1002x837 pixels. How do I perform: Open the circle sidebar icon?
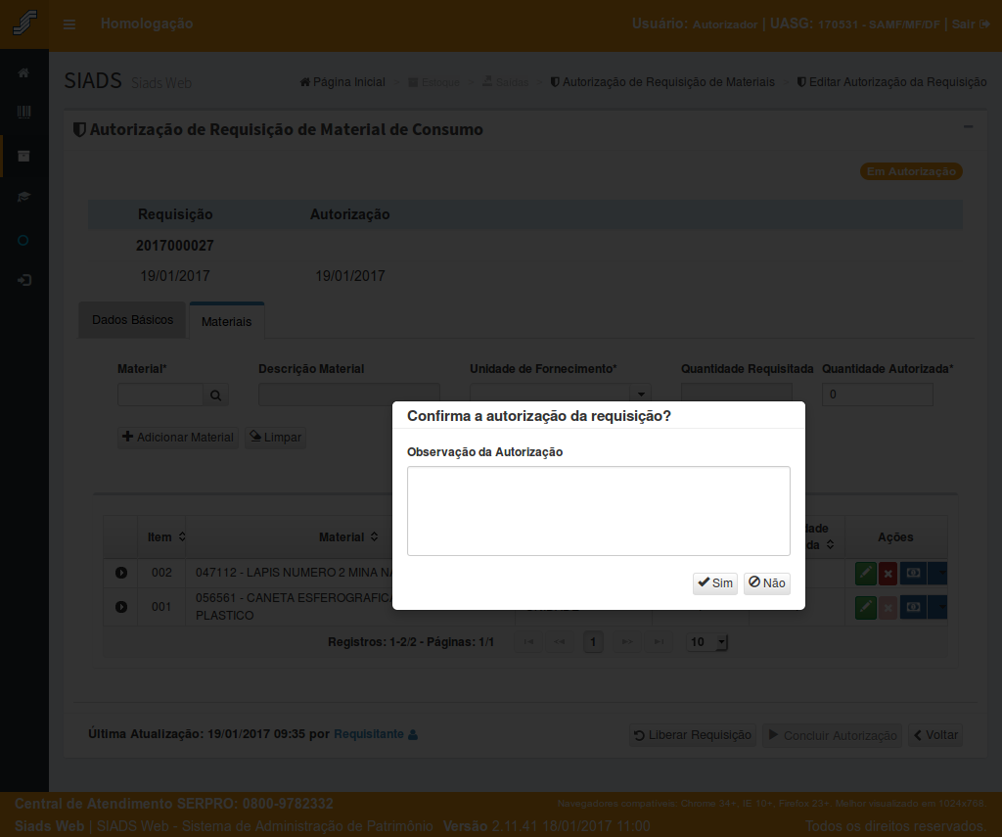click(23, 241)
